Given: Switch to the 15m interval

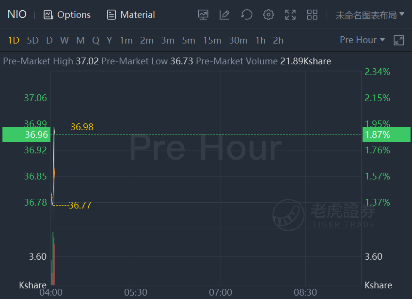Looking at the screenshot, I should click(212, 40).
